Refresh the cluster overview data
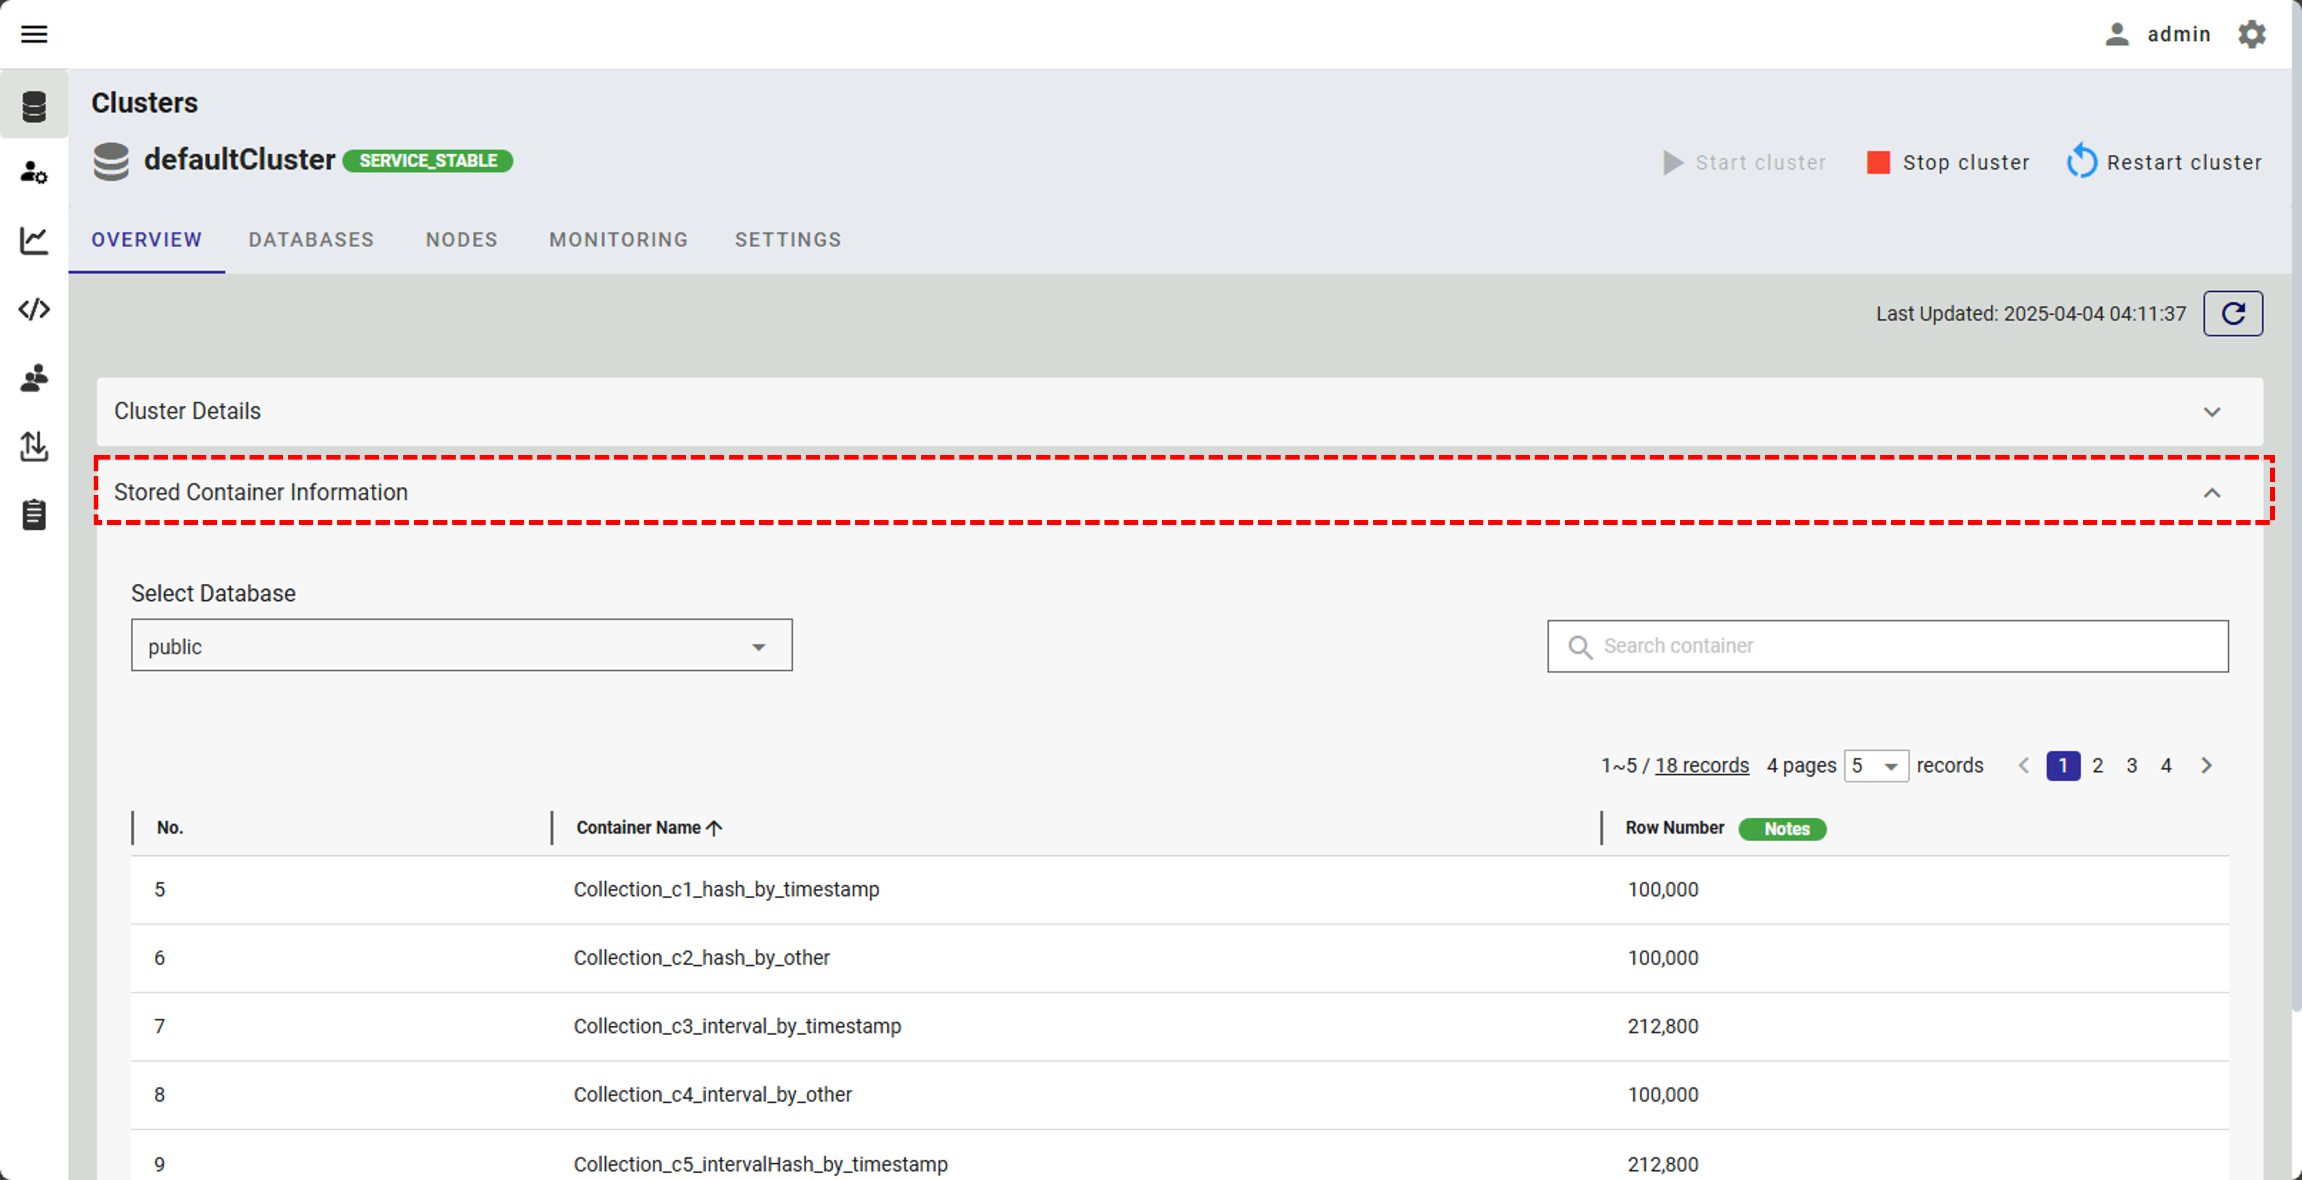 pos(2232,314)
